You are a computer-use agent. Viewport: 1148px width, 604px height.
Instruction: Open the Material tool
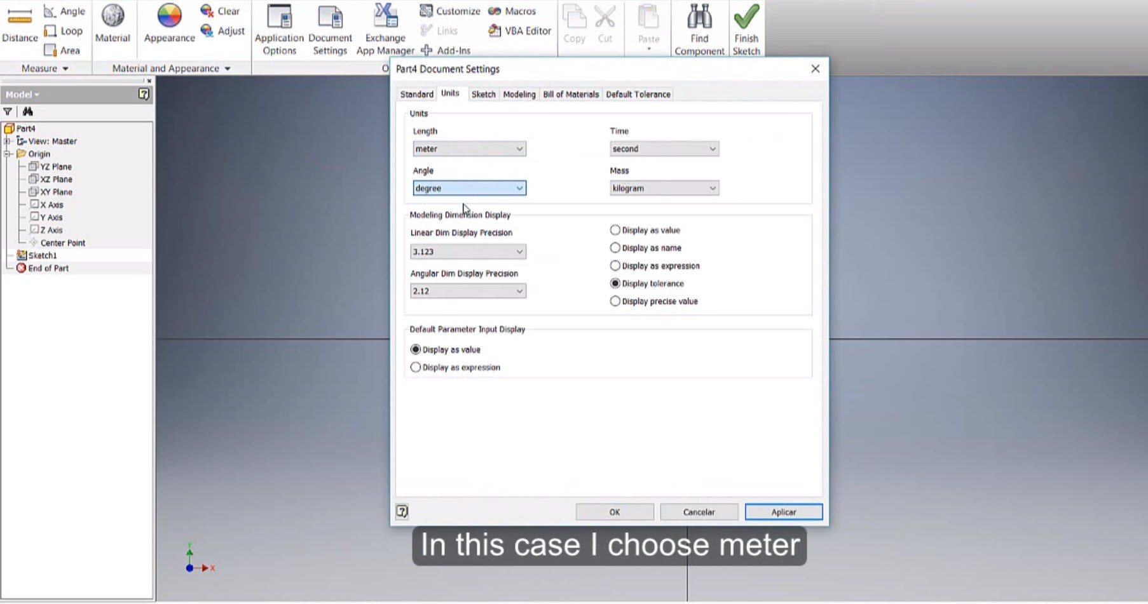pyautogui.click(x=113, y=25)
